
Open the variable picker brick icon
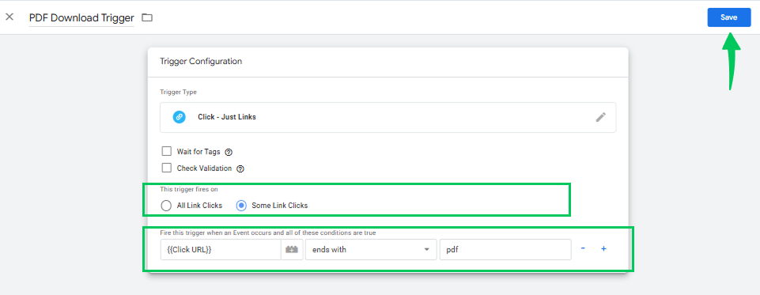click(293, 249)
